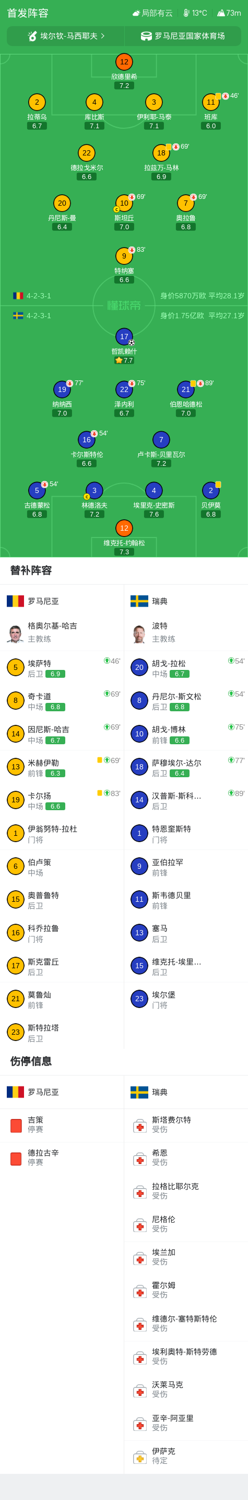Expand referee 埃尔钦-马西耶夫 details chevron
The height and width of the screenshot is (1500, 248).
(103, 36)
